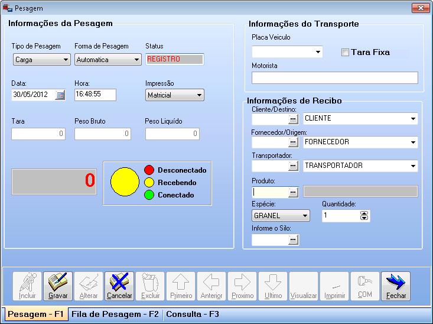
Task: Click the Gravar save icon button
Action: click(58, 286)
